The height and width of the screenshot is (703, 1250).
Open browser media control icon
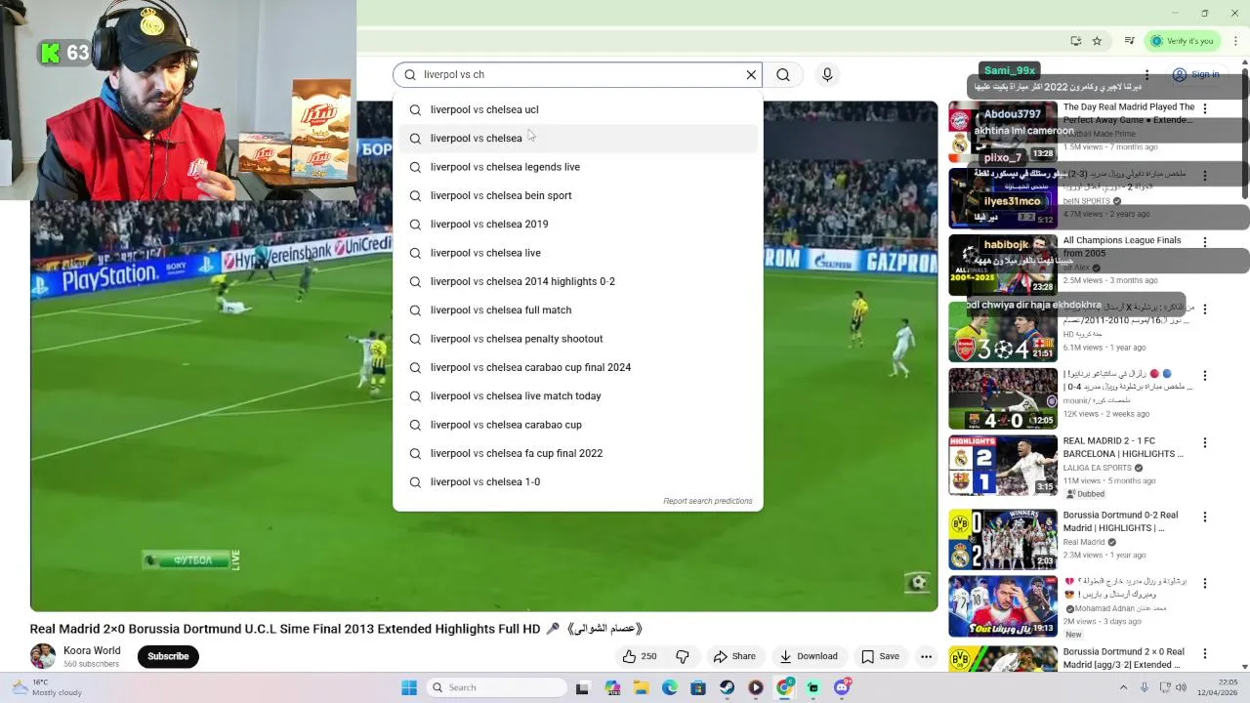coord(1130,41)
